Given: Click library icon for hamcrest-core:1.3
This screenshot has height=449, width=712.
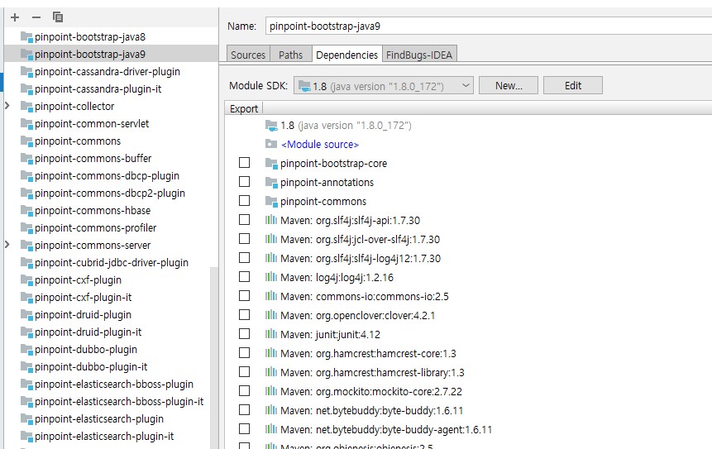Looking at the screenshot, I should point(271,353).
